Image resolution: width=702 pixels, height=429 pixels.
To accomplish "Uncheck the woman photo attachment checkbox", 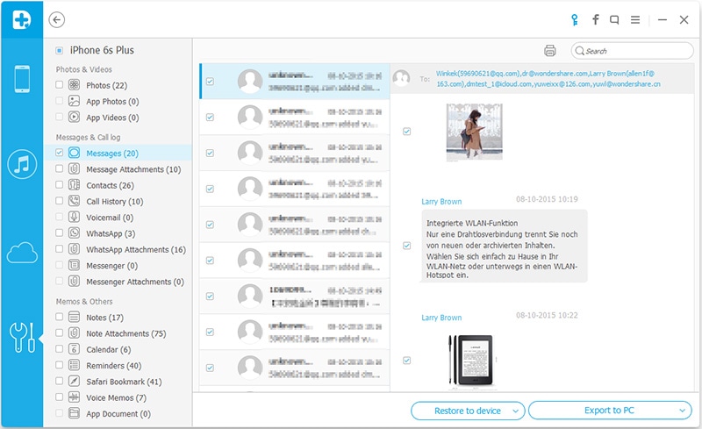I will 406,132.
